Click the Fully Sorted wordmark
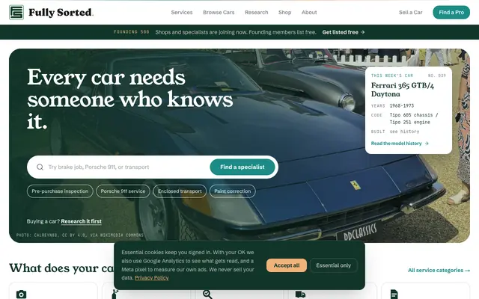This screenshot has width=479, height=299. pyautogui.click(x=61, y=13)
